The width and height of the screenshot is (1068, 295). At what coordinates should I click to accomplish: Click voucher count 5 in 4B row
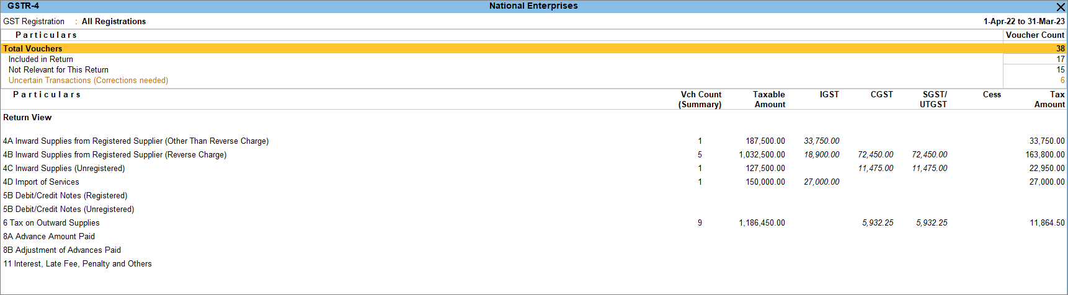[x=700, y=155]
